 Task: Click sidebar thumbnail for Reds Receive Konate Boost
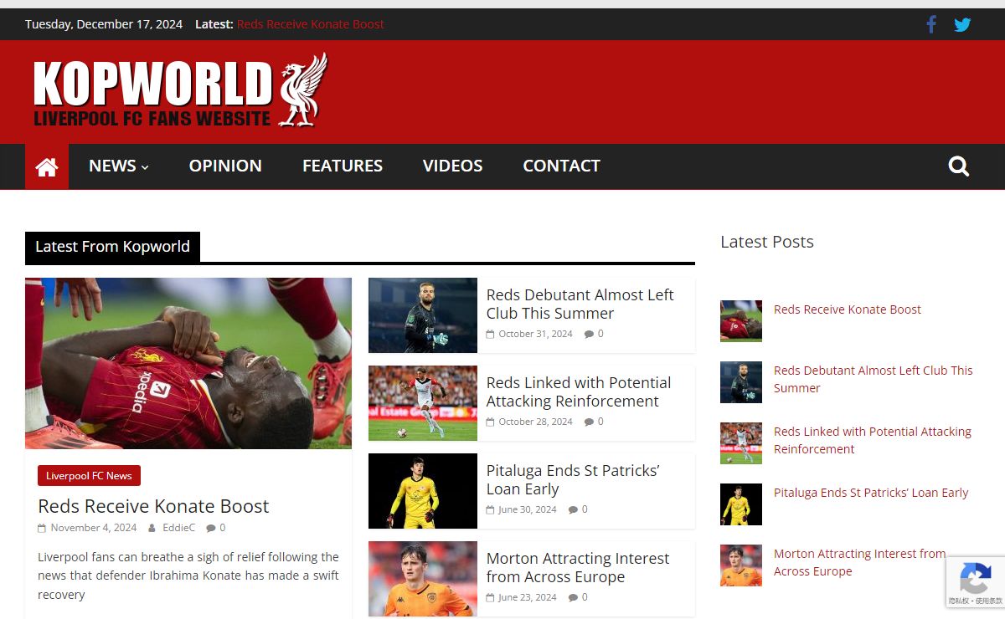741,321
